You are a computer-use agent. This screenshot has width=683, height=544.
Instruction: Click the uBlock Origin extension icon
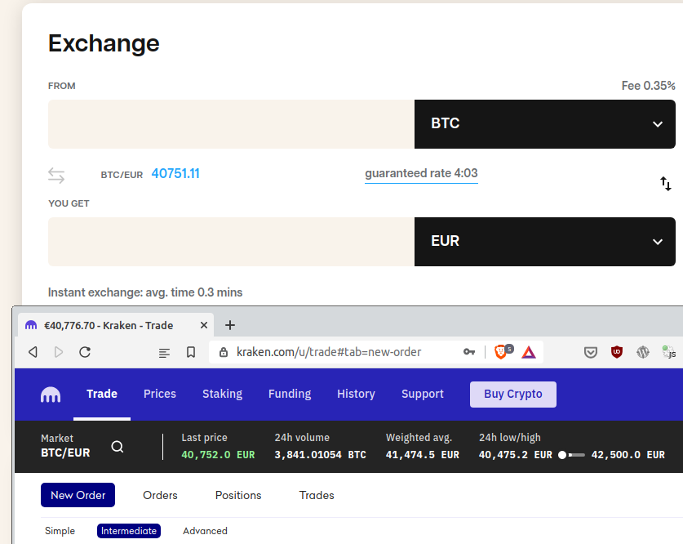[617, 352]
